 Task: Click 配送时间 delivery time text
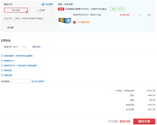click(24, 18)
